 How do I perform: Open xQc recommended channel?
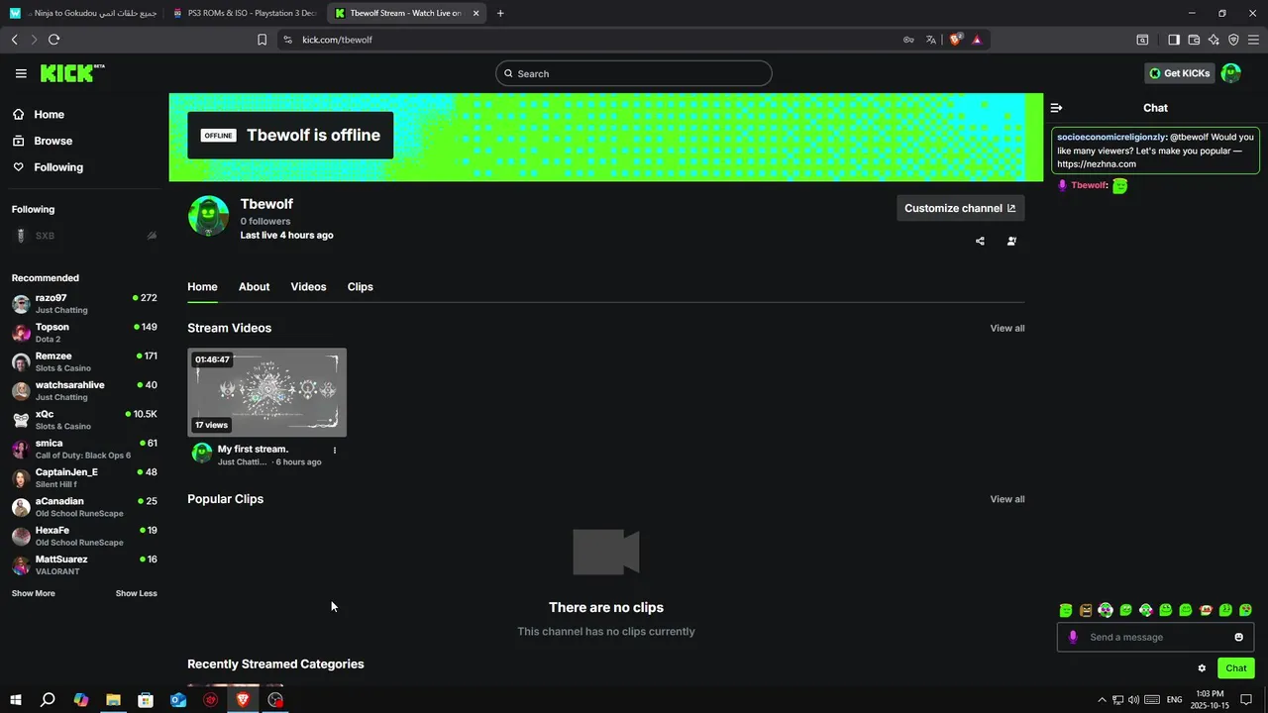tap(84, 420)
